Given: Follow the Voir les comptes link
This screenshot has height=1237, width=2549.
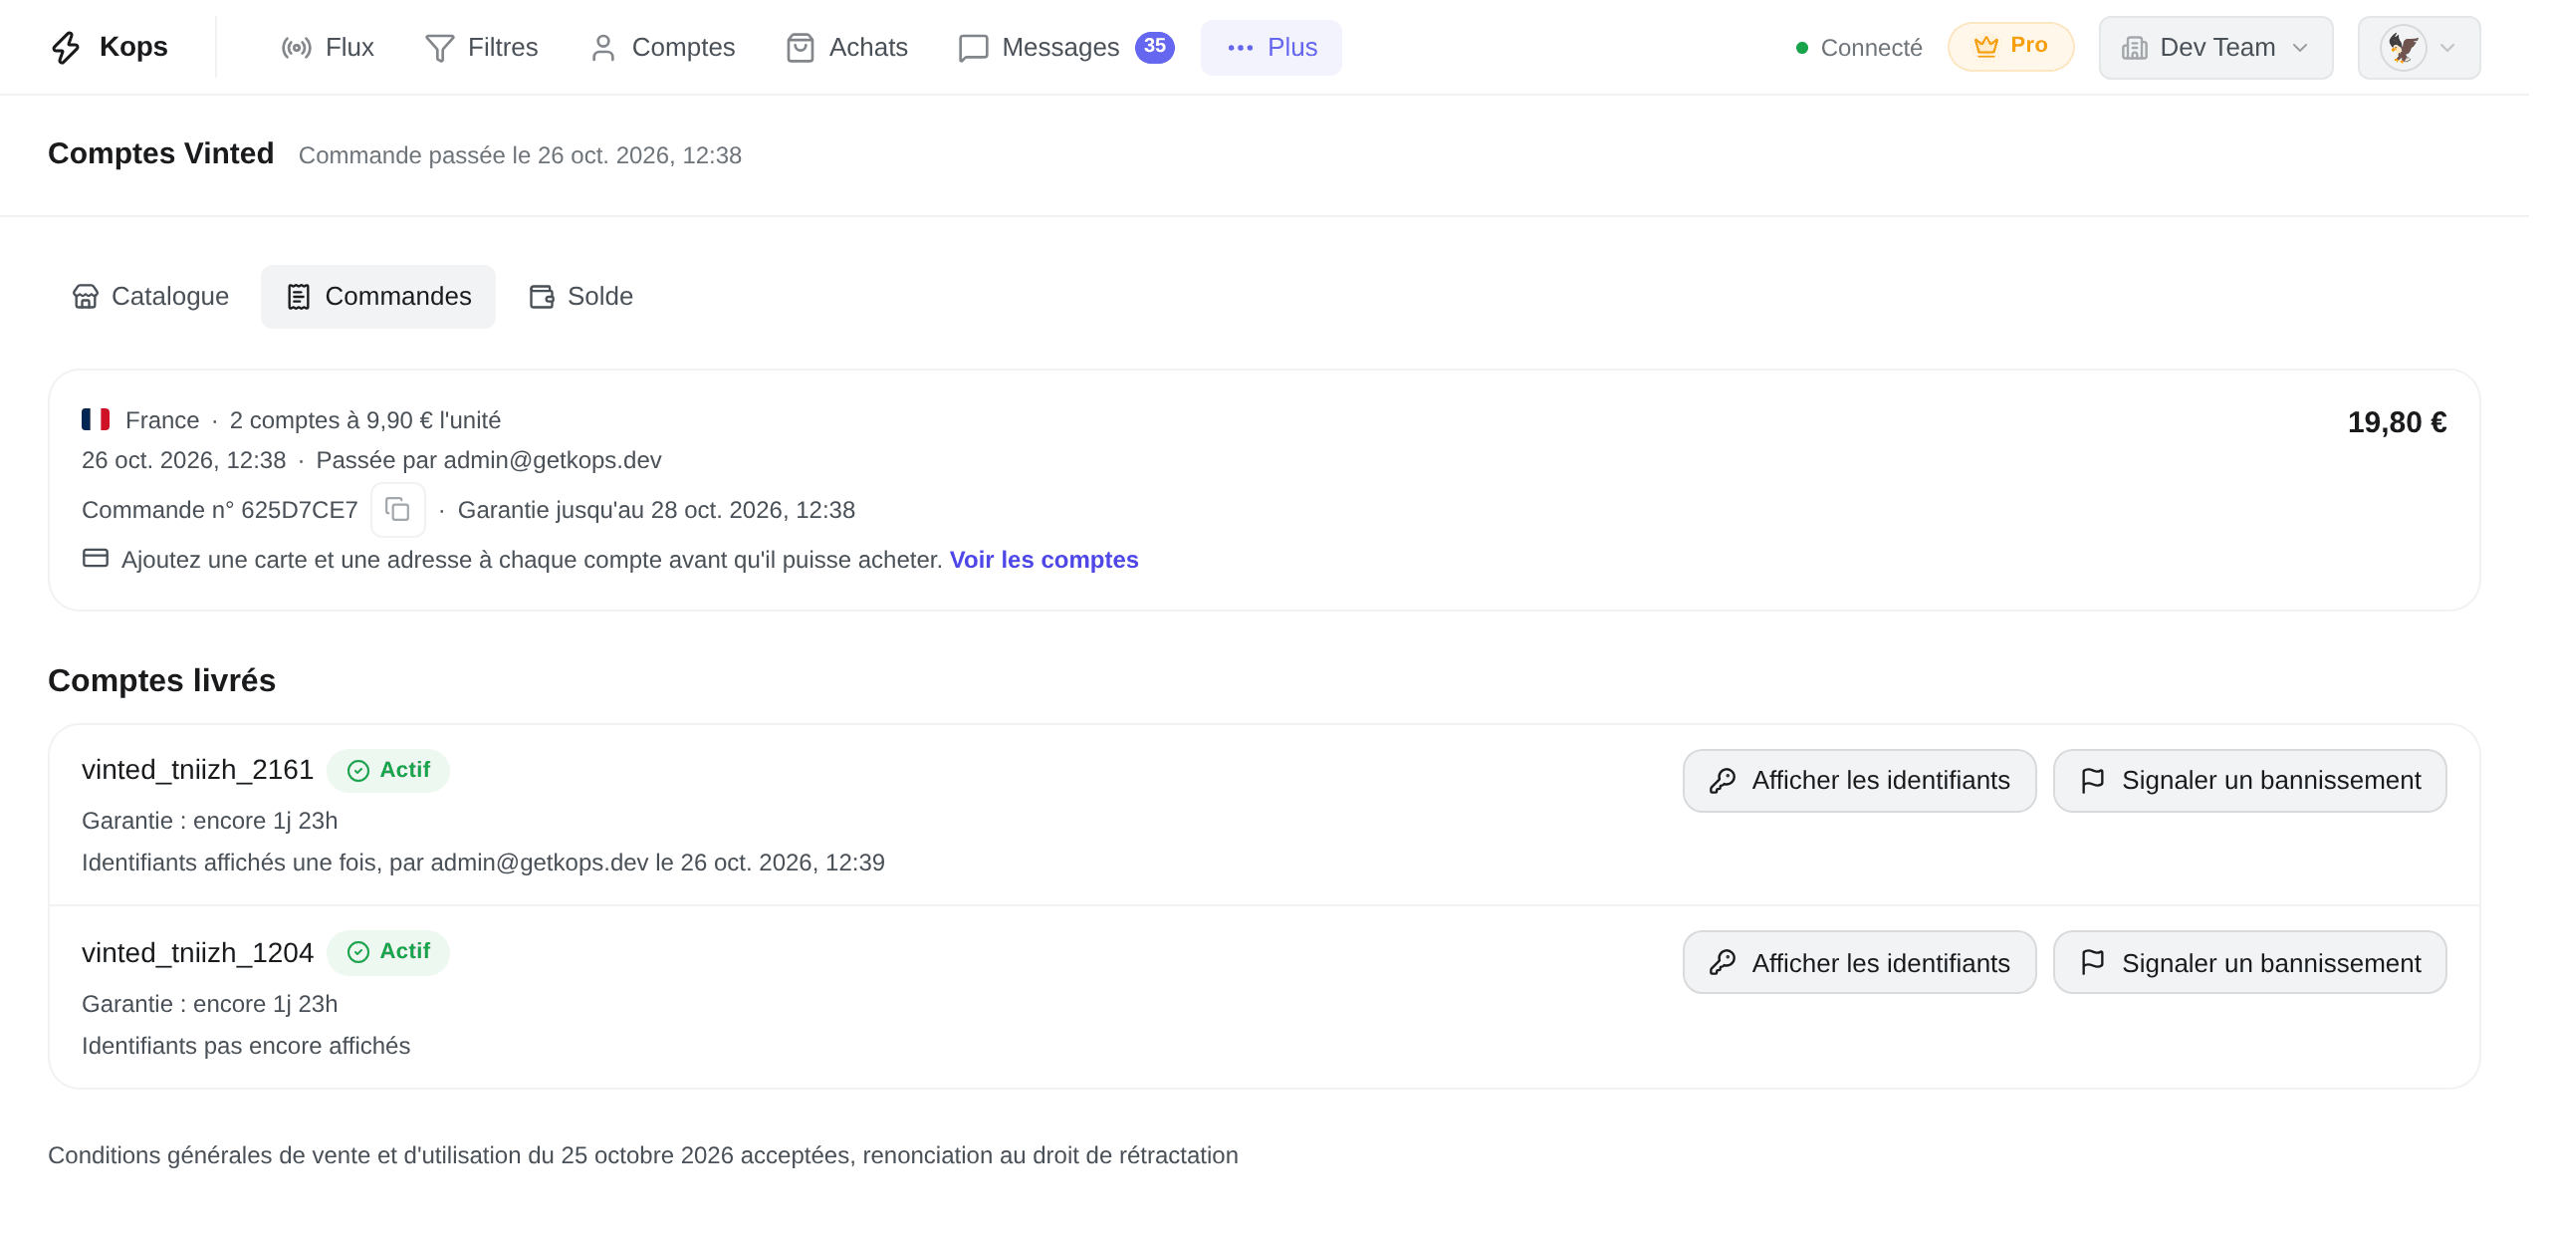Looking at the screenshot, I should [x=1043, y=560].
